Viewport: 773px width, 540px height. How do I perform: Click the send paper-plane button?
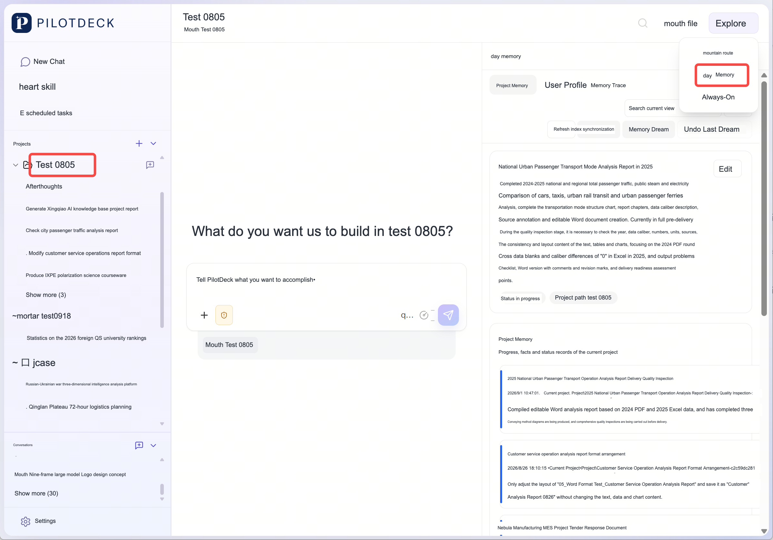448,315
